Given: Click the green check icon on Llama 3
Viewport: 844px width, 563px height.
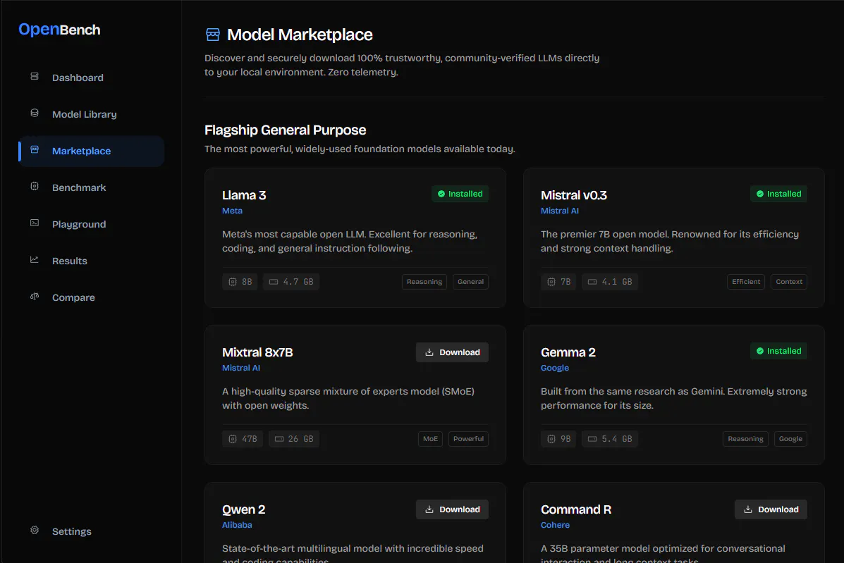Looking at the screenshot, I should (x=441, y=194).
